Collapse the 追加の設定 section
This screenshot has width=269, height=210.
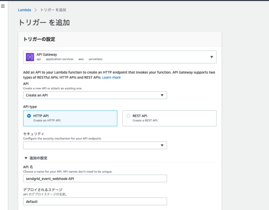(x=26, y=158)
